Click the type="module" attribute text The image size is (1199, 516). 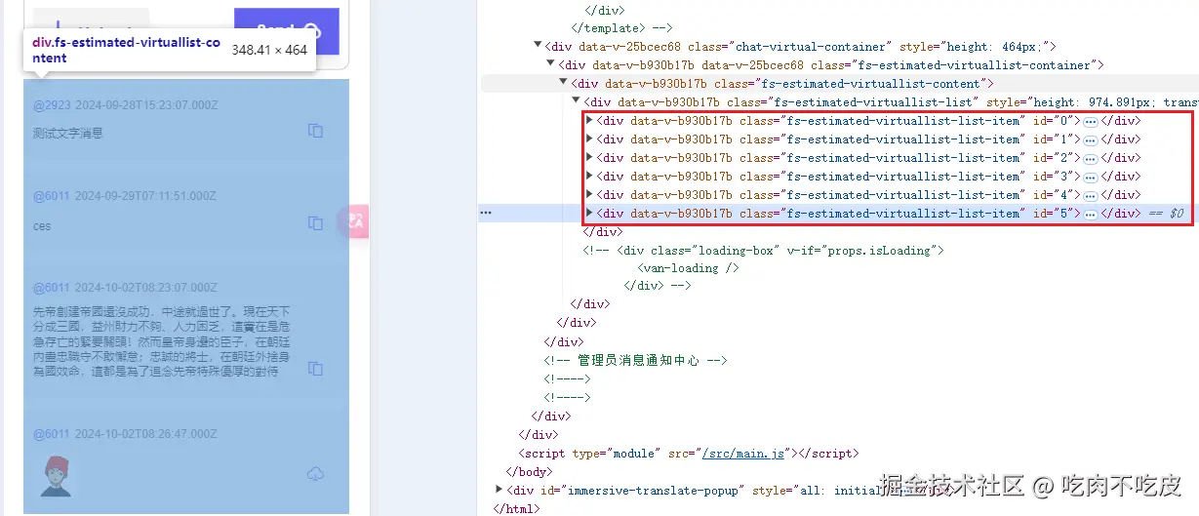619,453
